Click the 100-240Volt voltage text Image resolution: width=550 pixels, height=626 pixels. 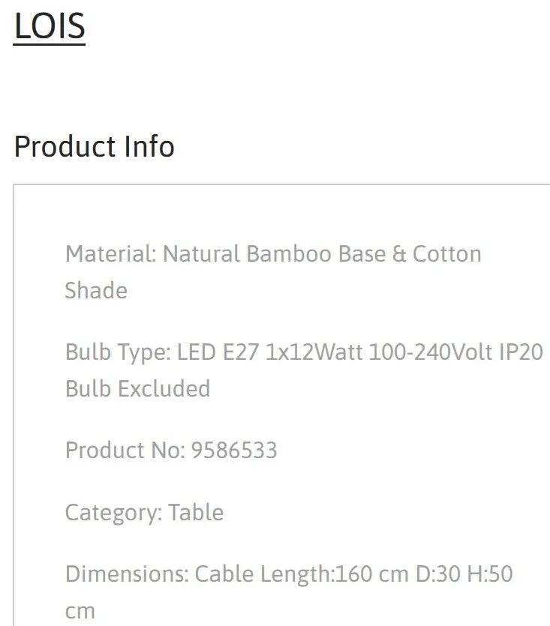(x=431, y=352)
